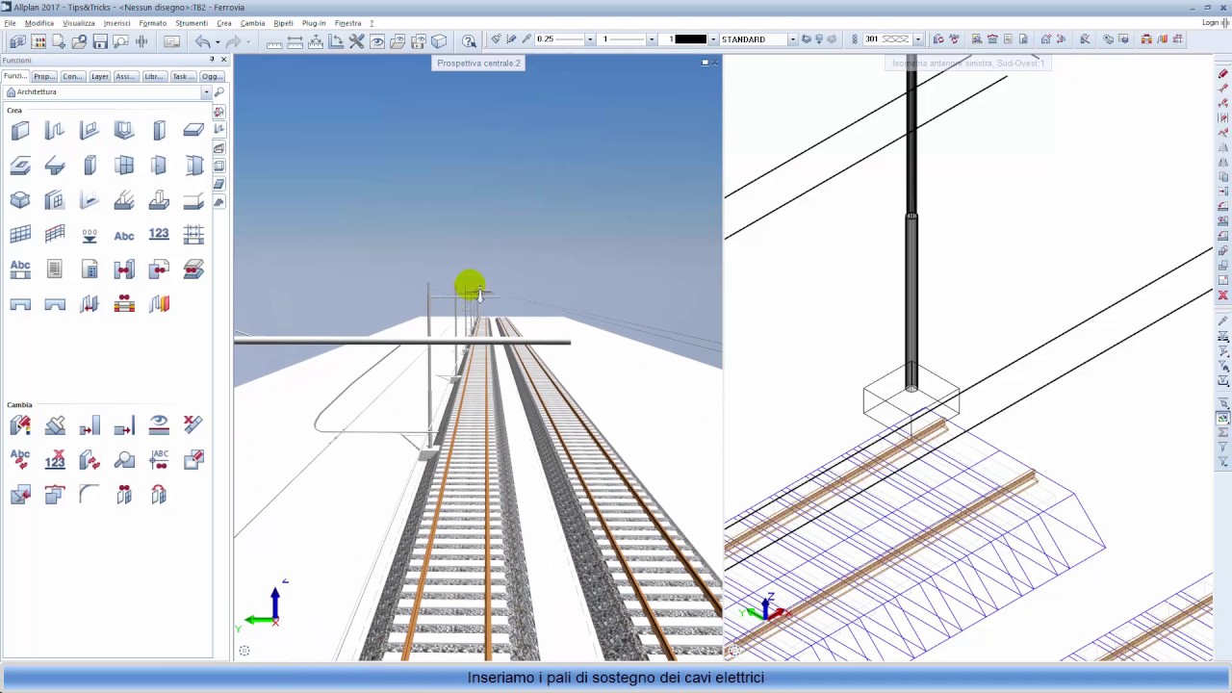
Task: Maximize the Prospettiva centrale viewport
Action: coord(705,63)
